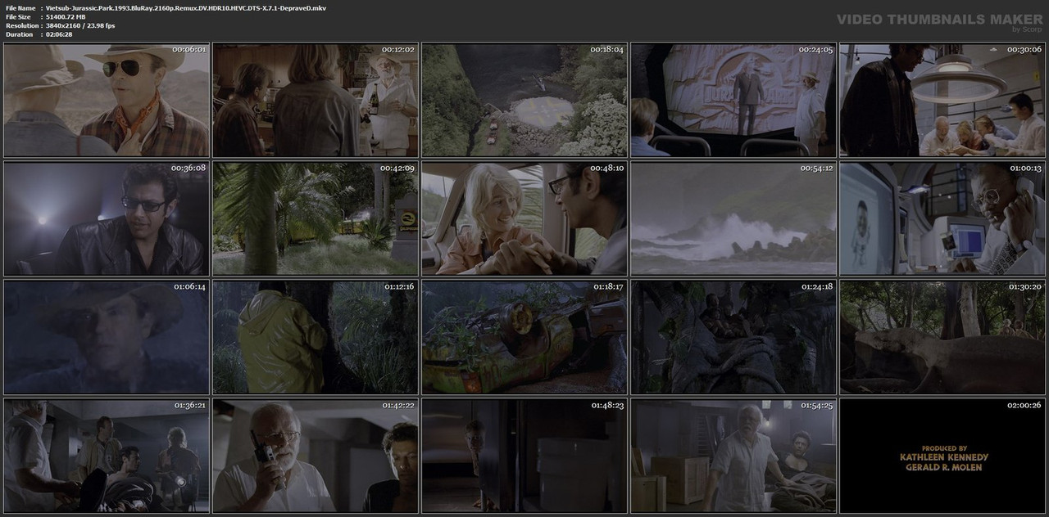Open the walkie-talkie thumbnail at 01:42:22

tap(316, 456)
